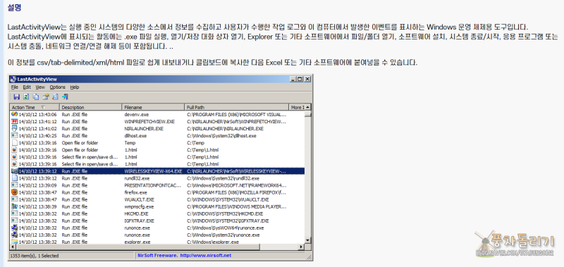564x267 pixels.
Task: Select the NIRLAUNCHER.EXE filename cell
Action: click(144, 129)
